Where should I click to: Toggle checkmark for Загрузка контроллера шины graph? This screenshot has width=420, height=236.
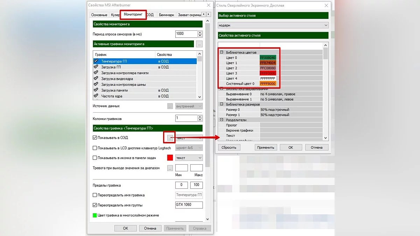pos(96,84)
